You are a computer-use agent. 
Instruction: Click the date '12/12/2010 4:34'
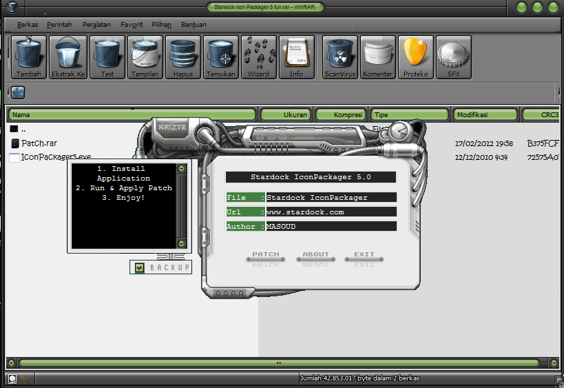click(x=481, y=157)
